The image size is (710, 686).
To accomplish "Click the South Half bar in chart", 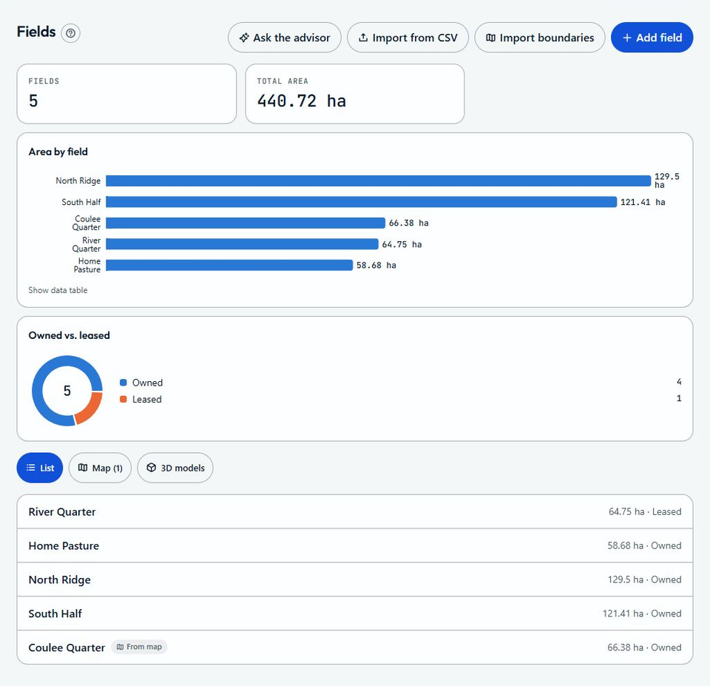I will [362, 202].
